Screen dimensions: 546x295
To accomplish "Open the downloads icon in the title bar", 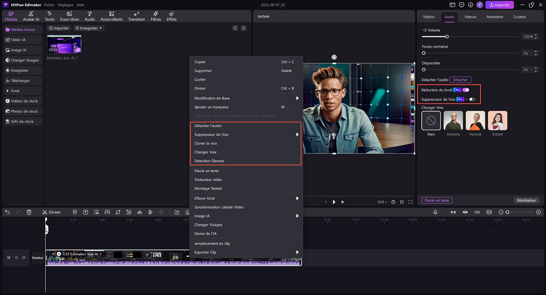I will (470, 5).
